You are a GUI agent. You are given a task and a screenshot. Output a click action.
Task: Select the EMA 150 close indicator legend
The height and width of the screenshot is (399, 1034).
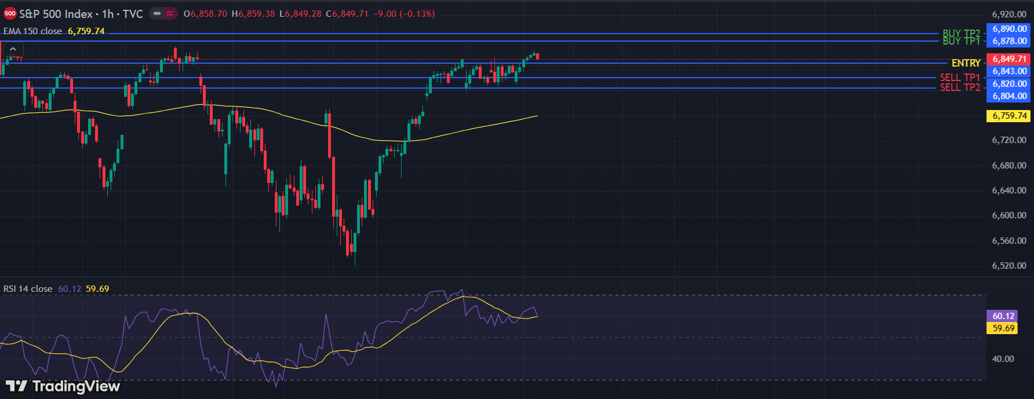tap(33, 31)
